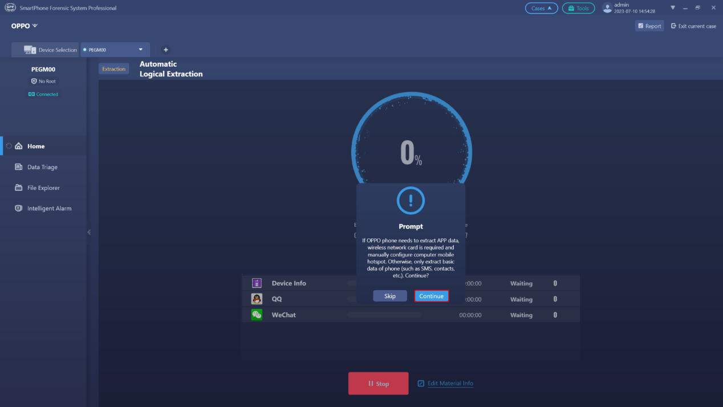Click the Report icon
This screenshot has width=723, height=407.
(x=641, y=26)
